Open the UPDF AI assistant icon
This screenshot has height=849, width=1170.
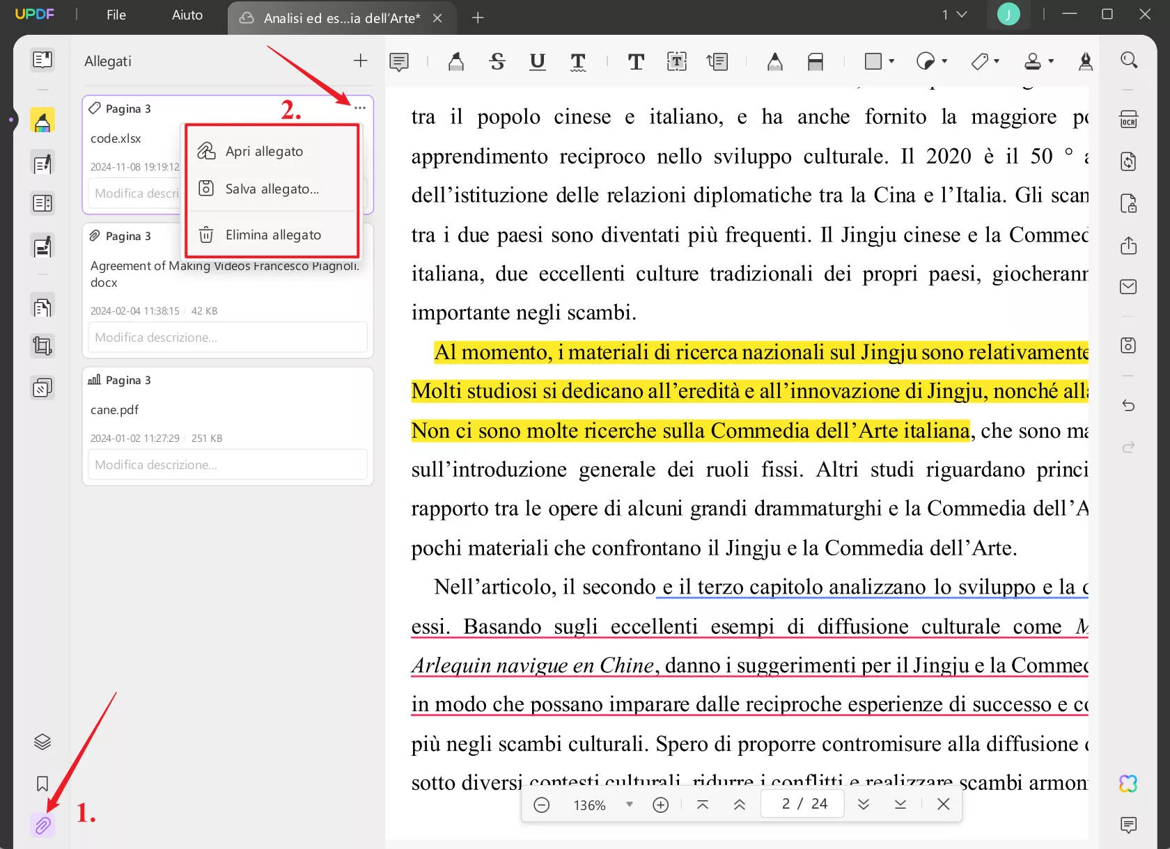(x=1129, y=784)
